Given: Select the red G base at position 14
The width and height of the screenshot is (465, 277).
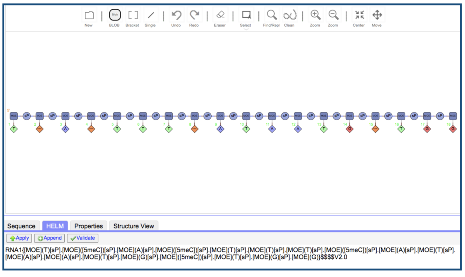Looking at the screenshot, I should [x=350, y=129].
